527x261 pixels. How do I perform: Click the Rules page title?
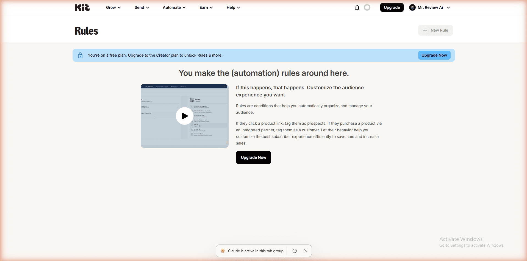point(86,31)
